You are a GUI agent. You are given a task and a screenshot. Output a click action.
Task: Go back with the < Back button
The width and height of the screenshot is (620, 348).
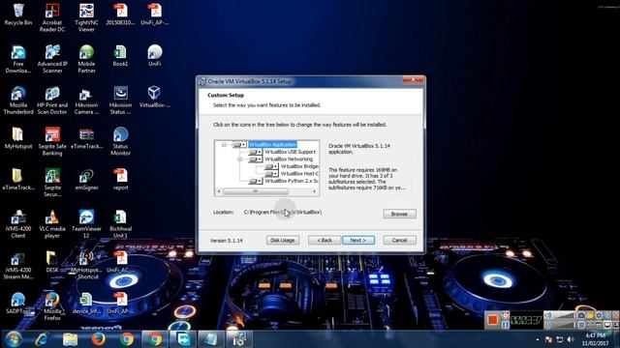pyautogui.click(x=325, y=241)
